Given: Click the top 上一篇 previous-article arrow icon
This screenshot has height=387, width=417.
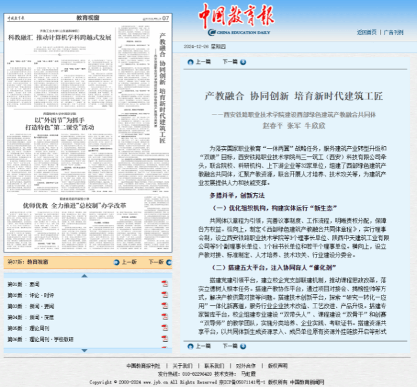Looking at the screenshot, I should click(x=190, y=62).
